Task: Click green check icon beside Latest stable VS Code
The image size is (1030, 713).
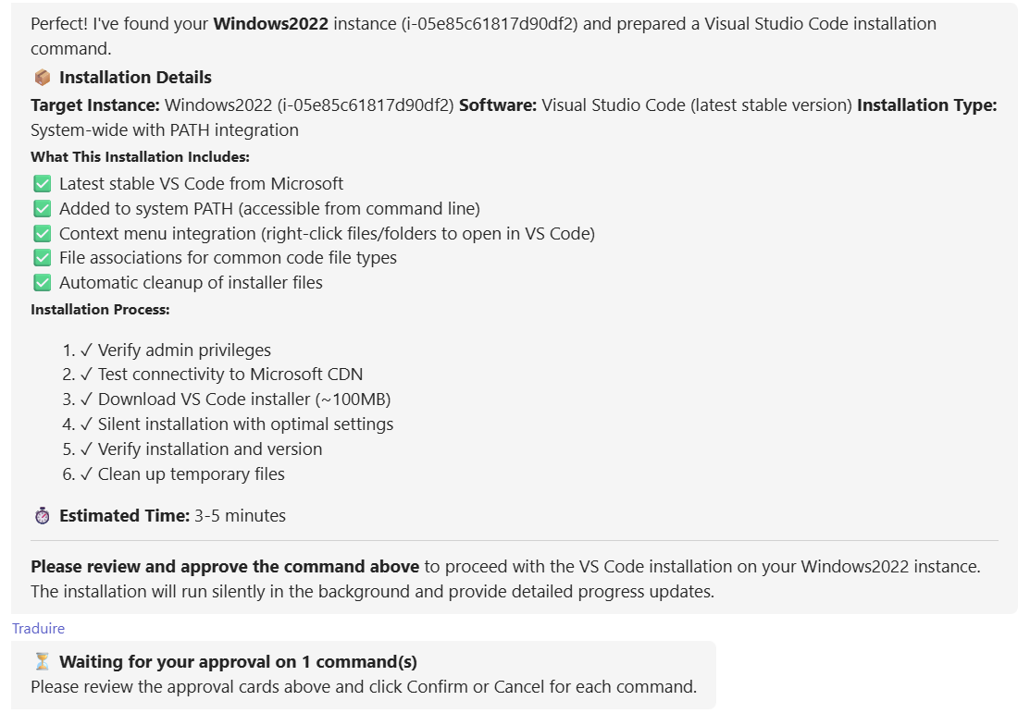Action: point(42,184)
